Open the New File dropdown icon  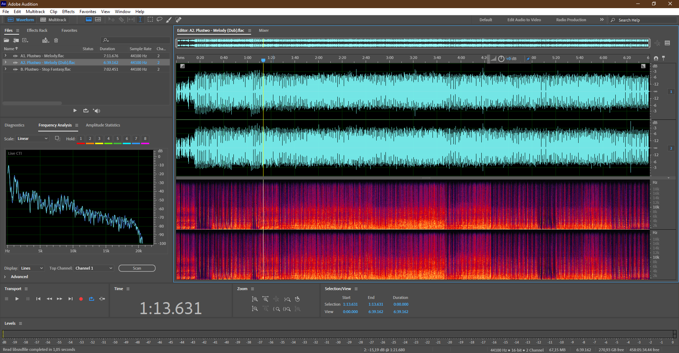[25, 40]
